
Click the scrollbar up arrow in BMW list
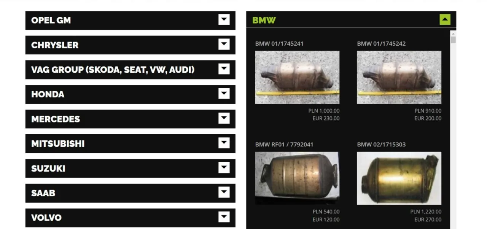click(x=453, y=33)
